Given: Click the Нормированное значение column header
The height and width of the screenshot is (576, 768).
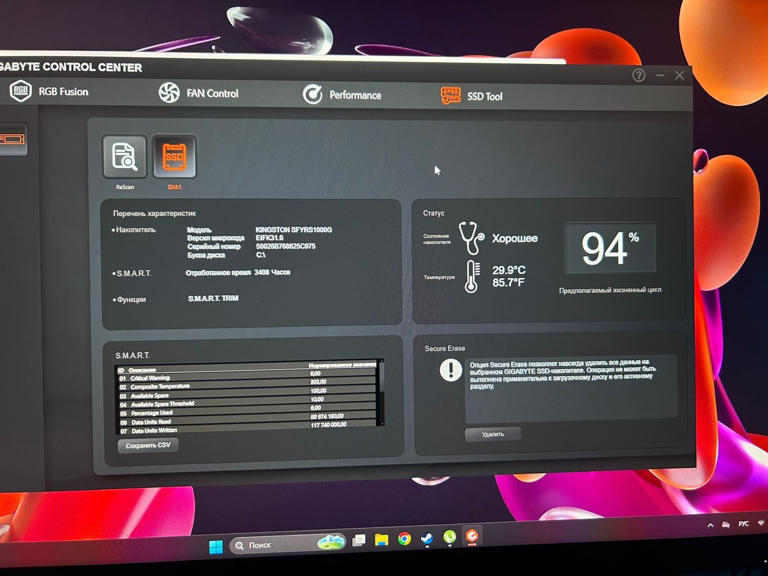Looking at the screenshot, I should pos(343,365).
